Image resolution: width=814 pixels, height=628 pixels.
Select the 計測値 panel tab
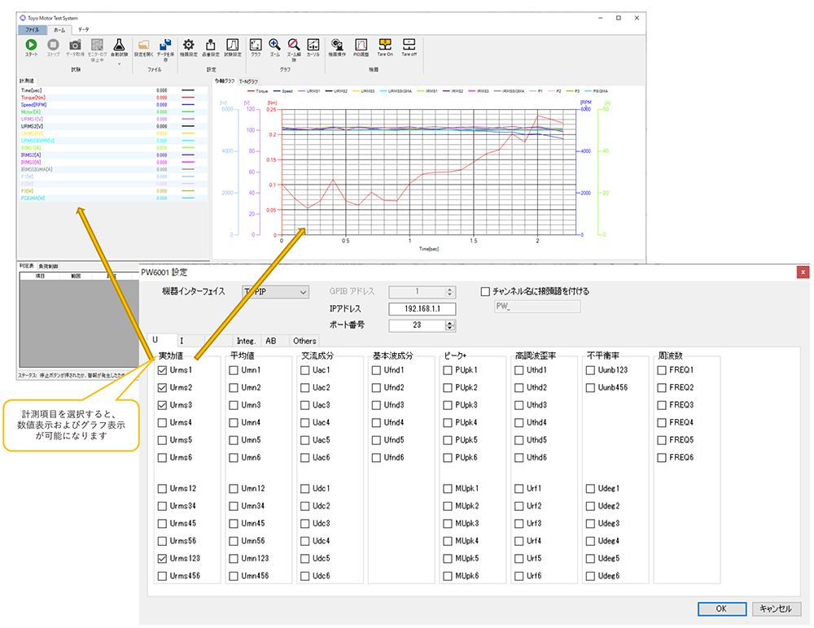click(x=27, y=81)
